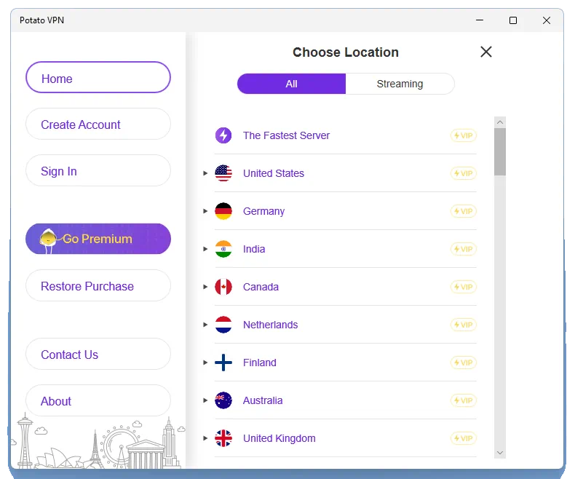This screenshot has width=575, height=479.
Task: Click the Finland flag icon
Action: [223, 363]
